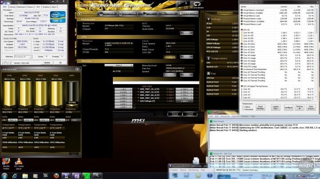Switch to the Graphics tab in CPU-Z
Image resolution: width=320 pixels, height=179 pixels.
46,7
